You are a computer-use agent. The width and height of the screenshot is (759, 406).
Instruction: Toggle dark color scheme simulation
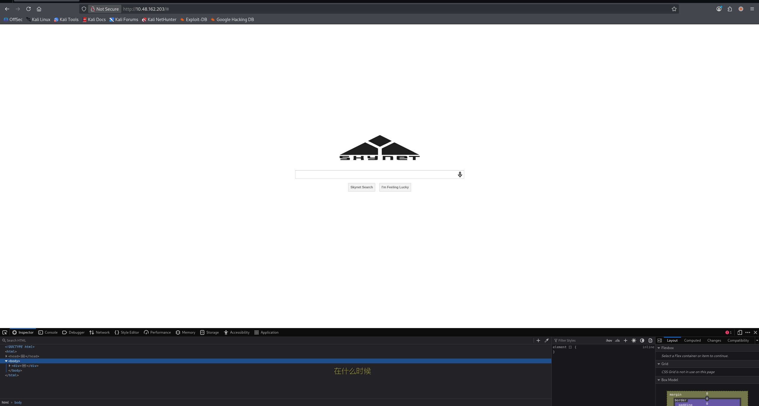click(x=642, y=340)
